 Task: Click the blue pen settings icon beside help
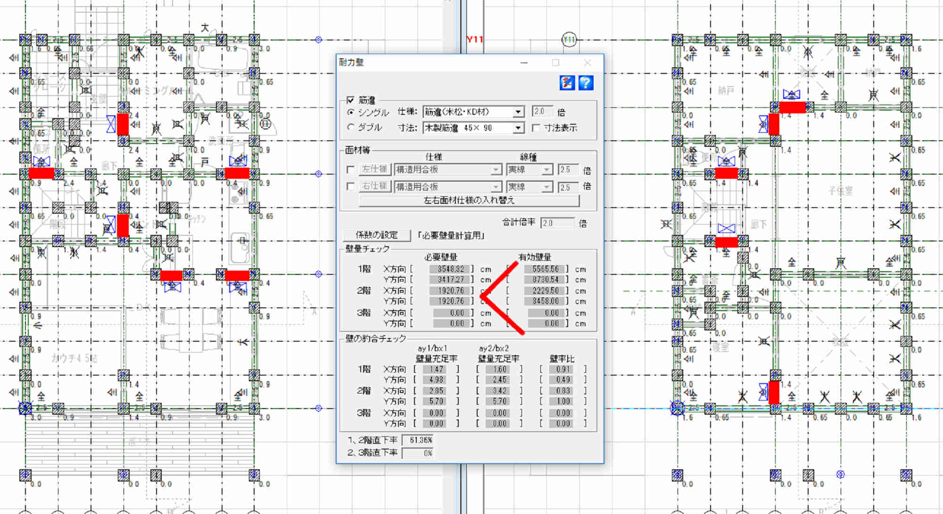pos(567,83)
